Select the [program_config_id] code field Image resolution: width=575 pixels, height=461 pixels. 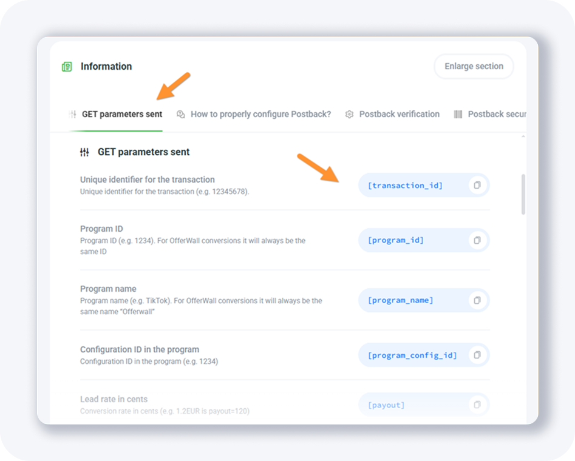[412, 355]
